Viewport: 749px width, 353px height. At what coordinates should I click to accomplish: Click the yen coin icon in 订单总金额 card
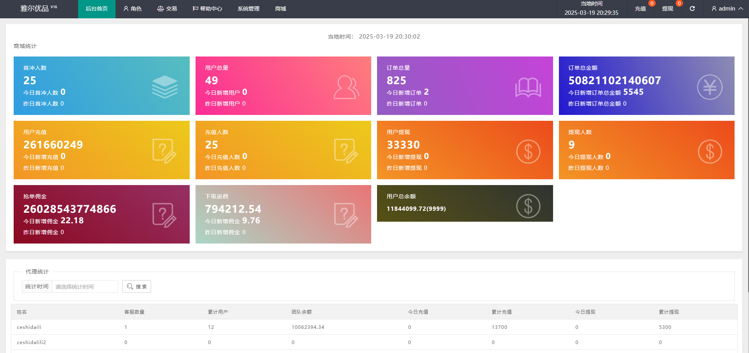tap(709, 87)
